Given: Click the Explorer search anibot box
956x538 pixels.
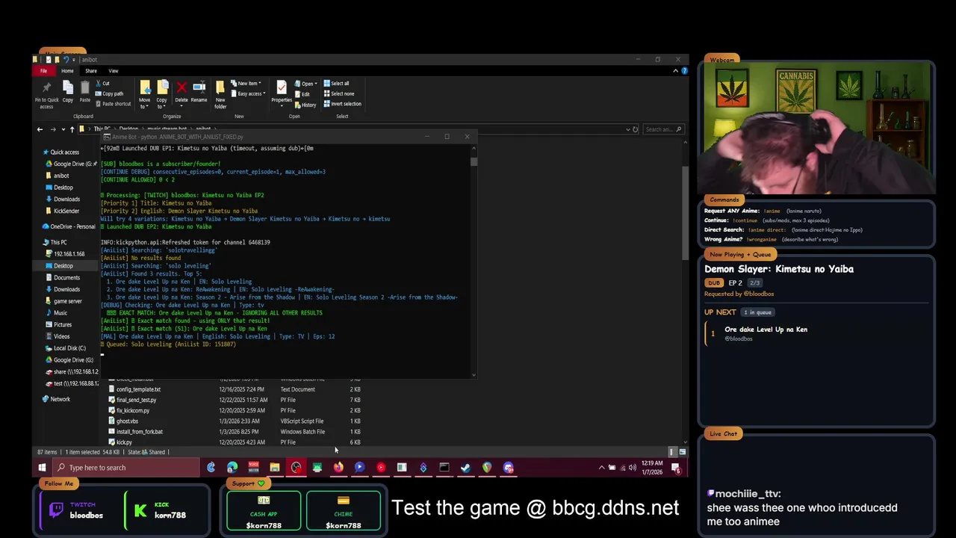Looking at the screenshot, I should 663,129.
